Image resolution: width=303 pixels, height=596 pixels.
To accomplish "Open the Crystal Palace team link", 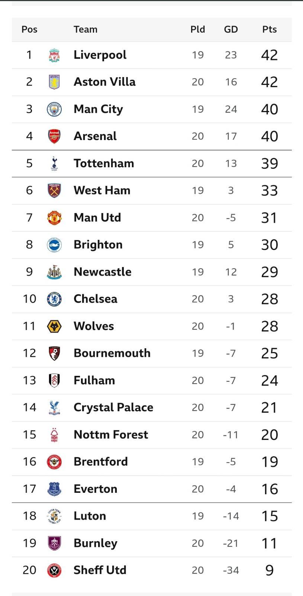I will click(113, 408).
